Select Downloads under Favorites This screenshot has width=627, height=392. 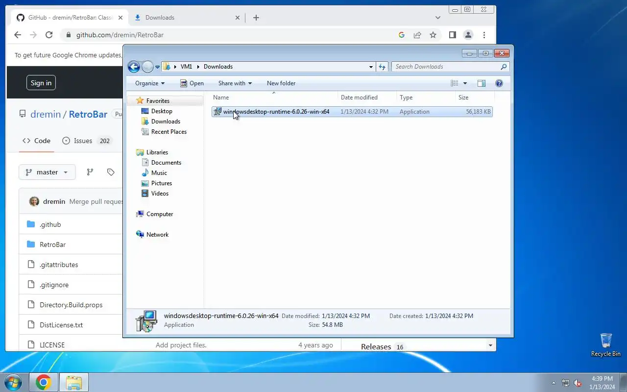coord(166,122)
